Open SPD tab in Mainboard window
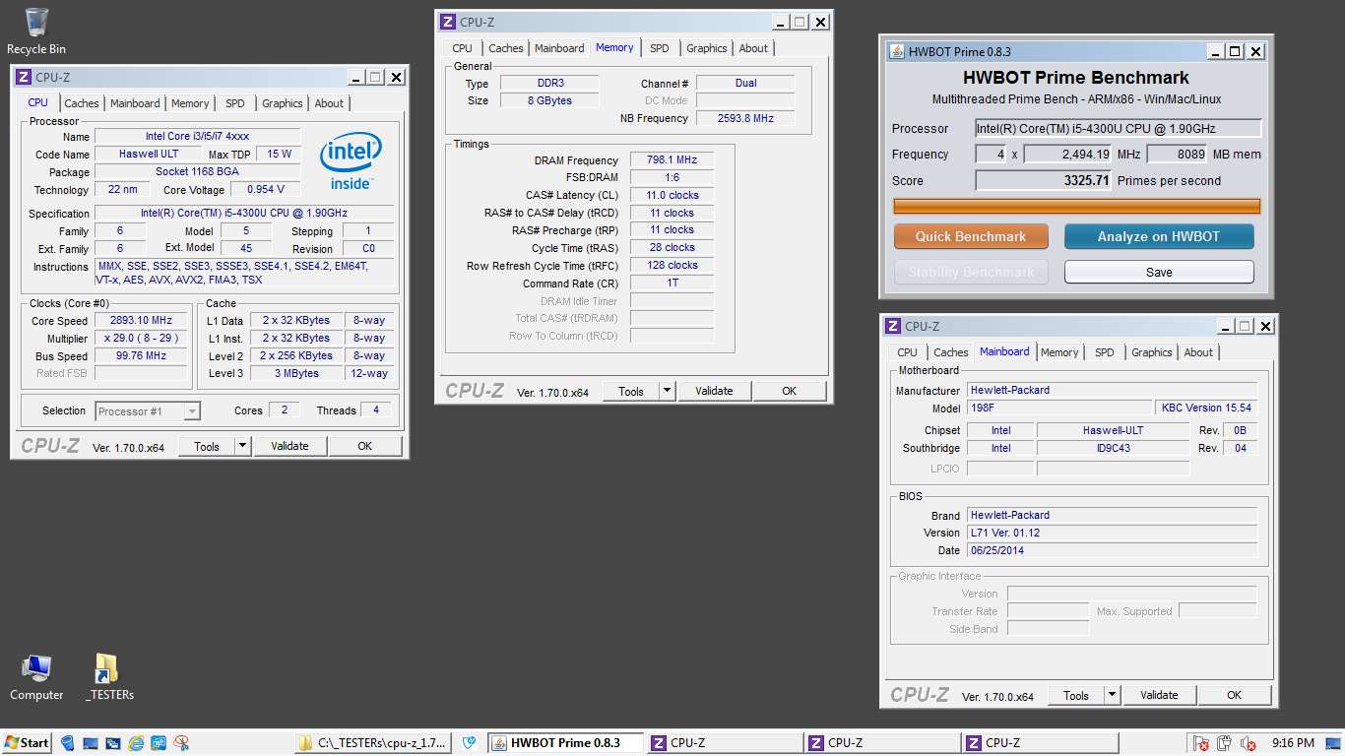 point(1105,352)
